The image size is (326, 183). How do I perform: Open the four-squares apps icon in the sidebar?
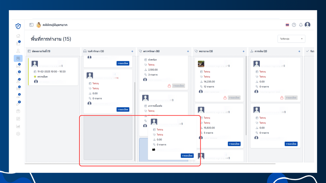click(18, 119)
